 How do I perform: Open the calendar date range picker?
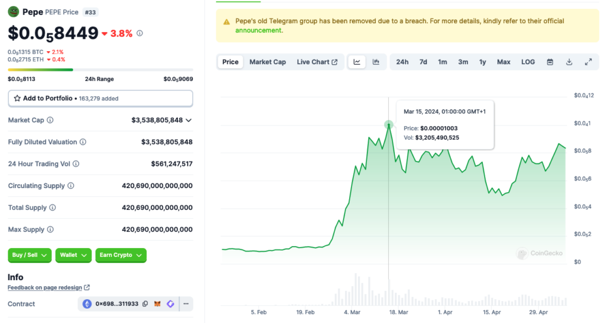point(550,62)
